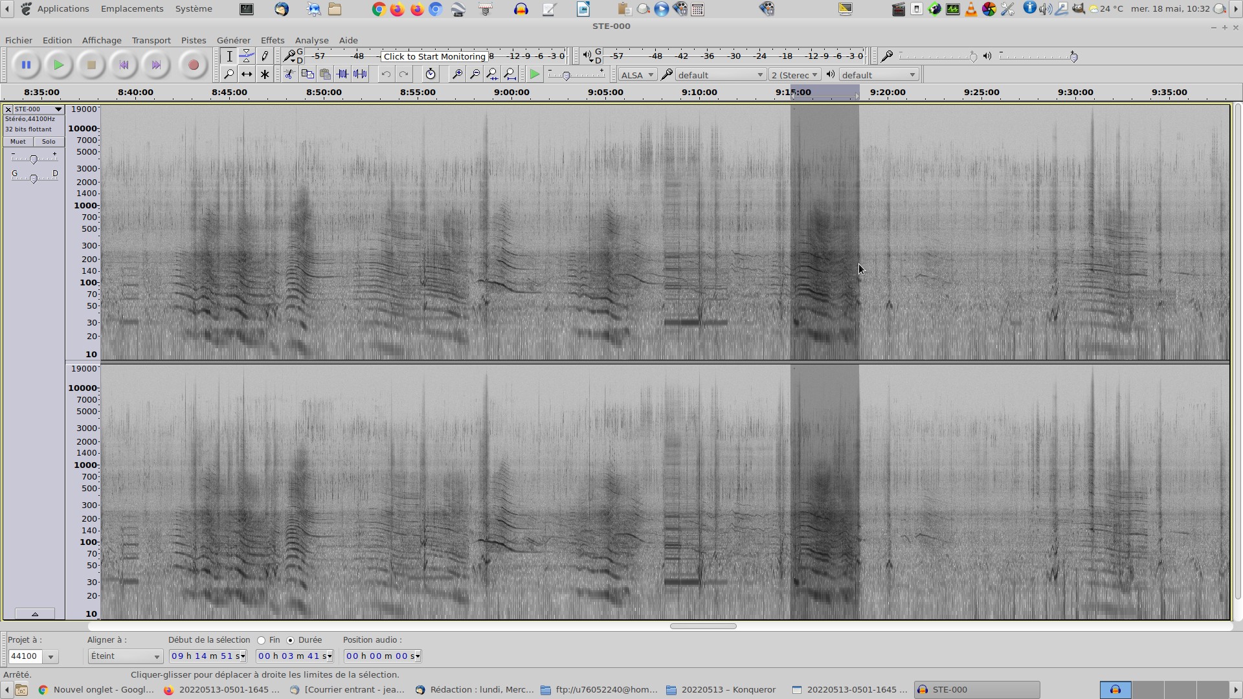Open the Sync-Lock timer icon
Image resolution: width=1243 pixels, height=699 pixels.
click(x=431, y=74)
